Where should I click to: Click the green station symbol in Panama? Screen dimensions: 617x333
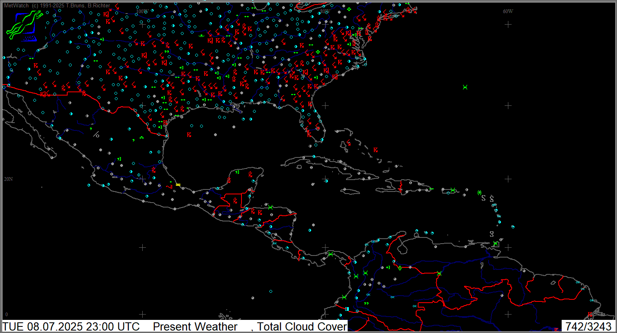click(330, 254)
